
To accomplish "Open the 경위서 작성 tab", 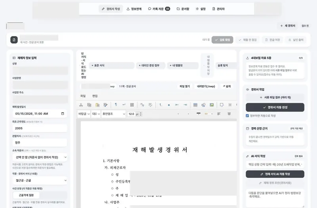I will click(111, 9).
